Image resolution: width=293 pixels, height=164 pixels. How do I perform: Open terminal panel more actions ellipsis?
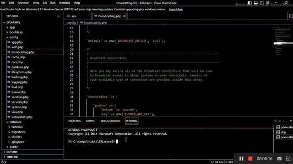pos(285,121)
